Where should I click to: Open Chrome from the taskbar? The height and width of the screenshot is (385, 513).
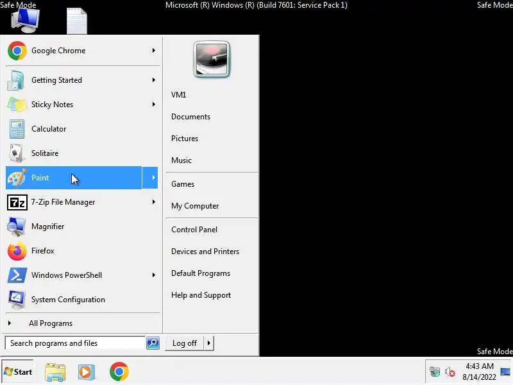pos(119,372)
